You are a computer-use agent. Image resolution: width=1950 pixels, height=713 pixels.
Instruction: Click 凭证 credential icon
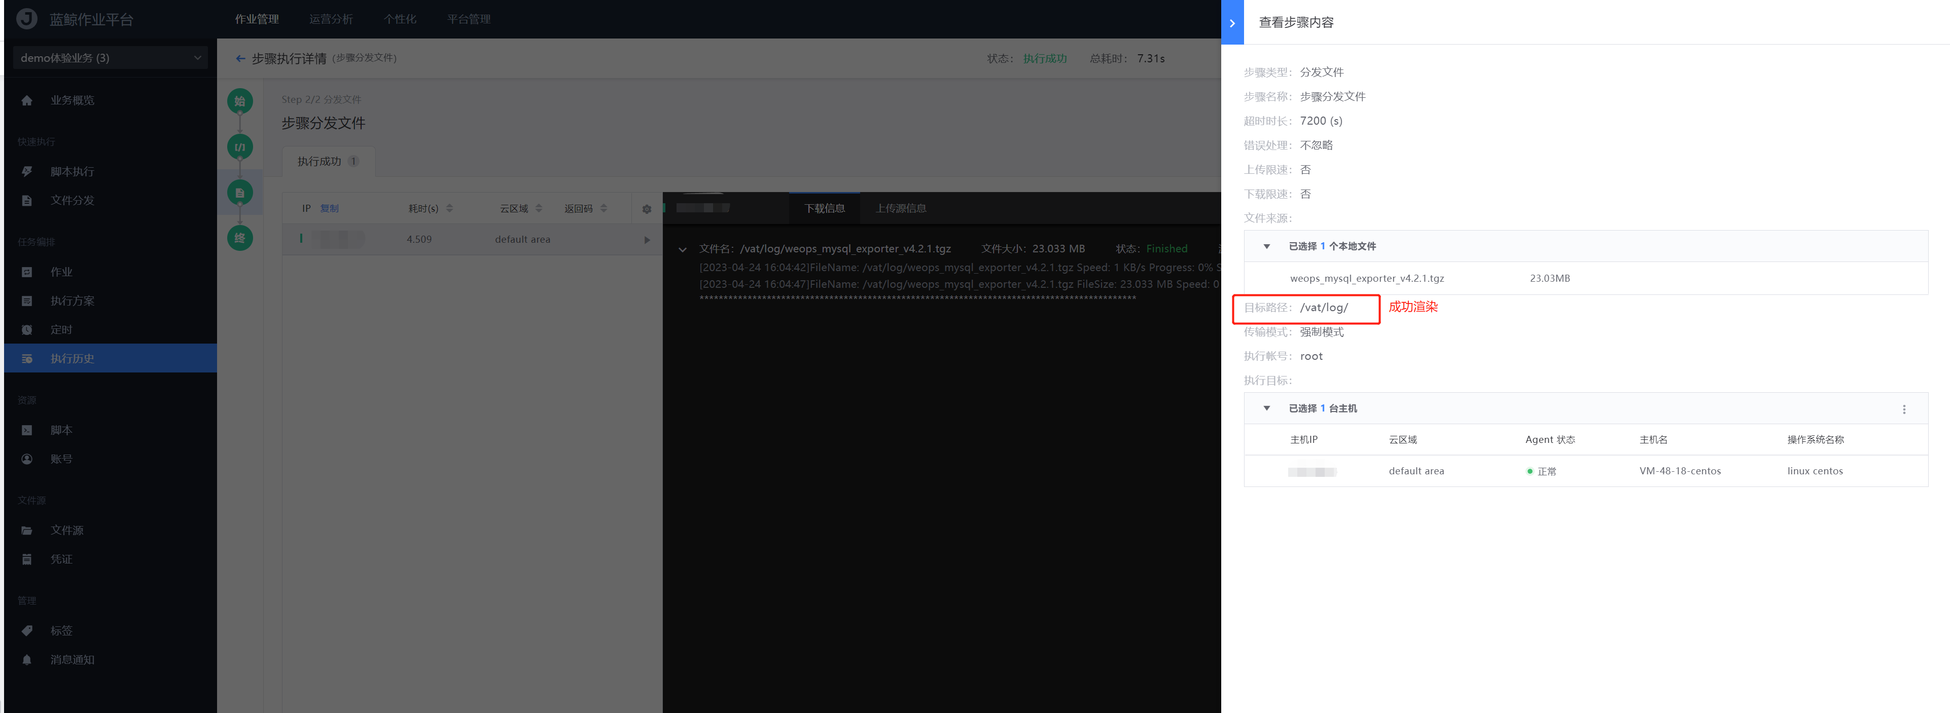coord(26,559)
